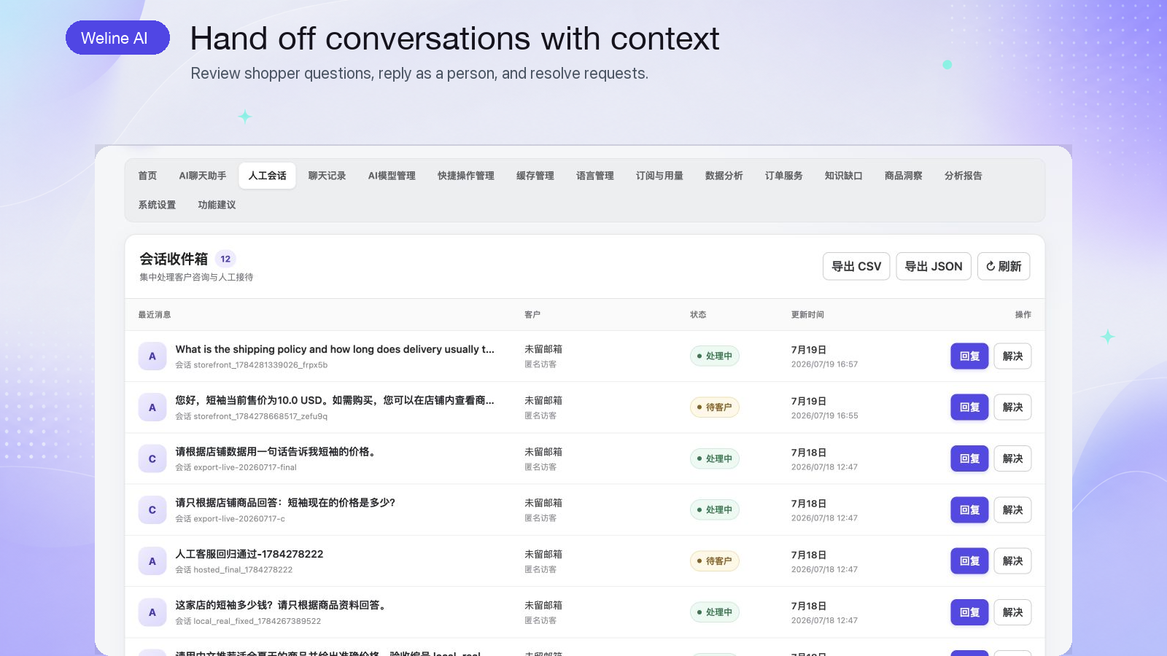Screen dimensions: 1167x656
Task: Open the 快捷操作管理 tab
Action: [466, 176]
